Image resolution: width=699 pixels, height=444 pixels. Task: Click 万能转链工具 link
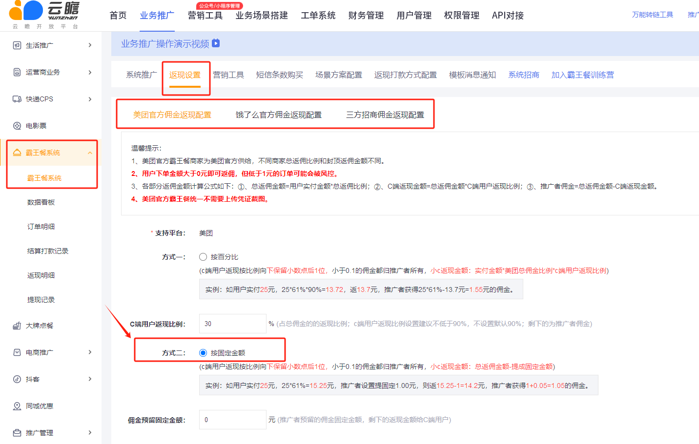653,15
